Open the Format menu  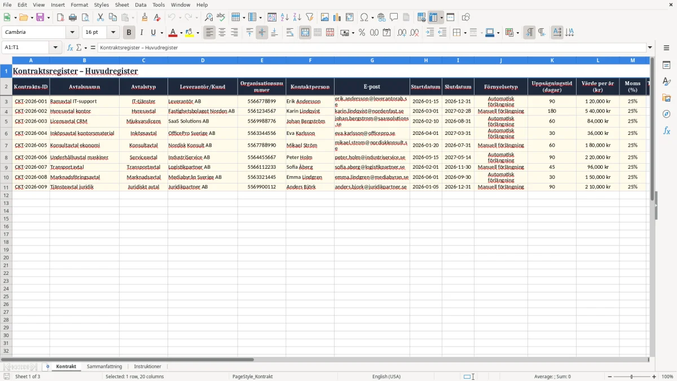[x=80, y=5]
